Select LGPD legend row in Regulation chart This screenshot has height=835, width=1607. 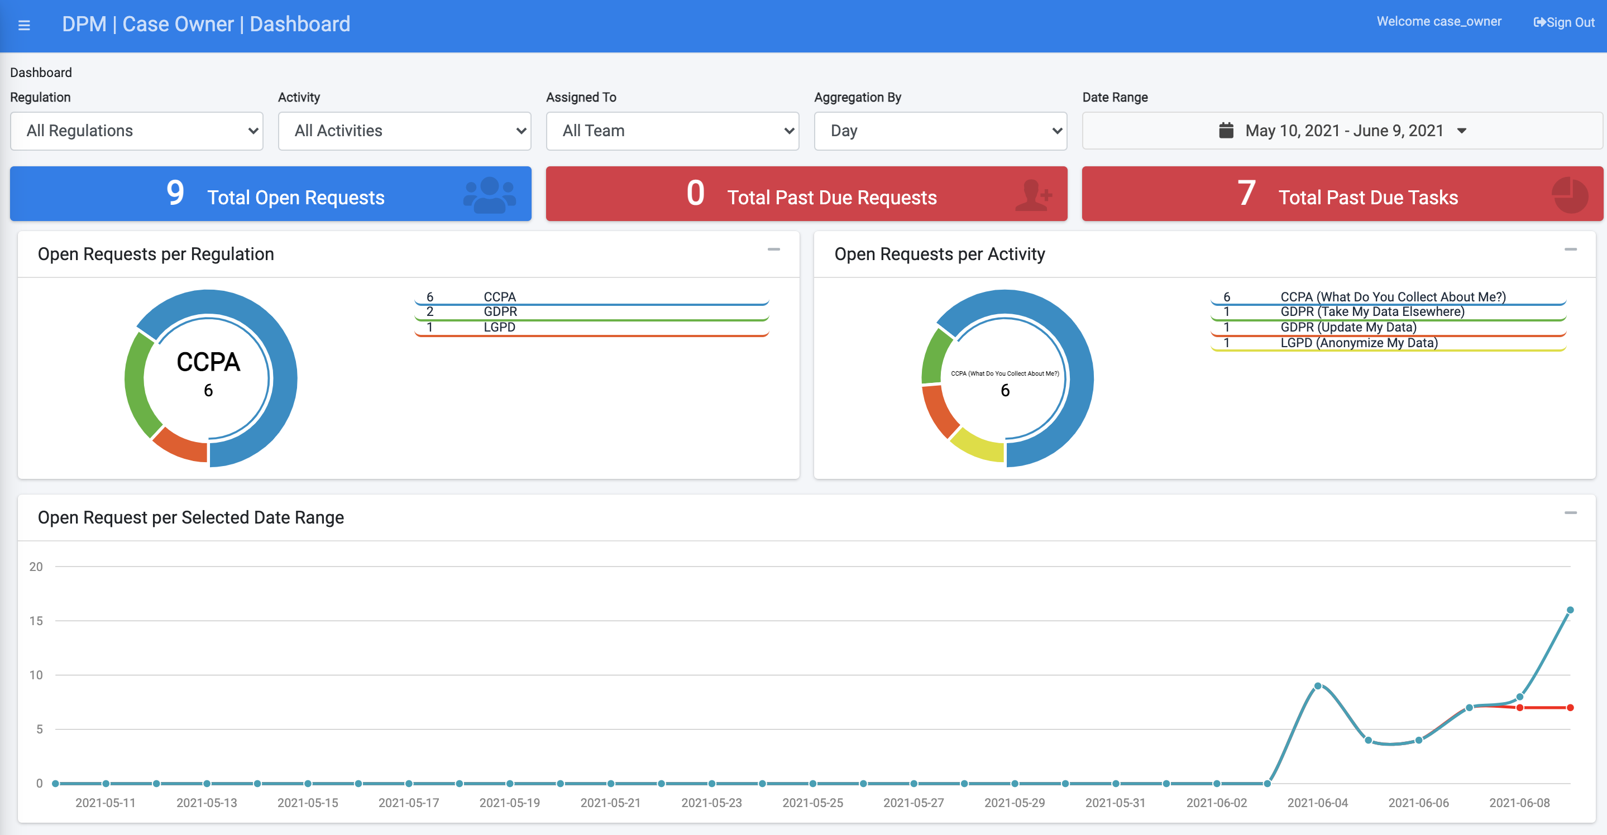591,328
